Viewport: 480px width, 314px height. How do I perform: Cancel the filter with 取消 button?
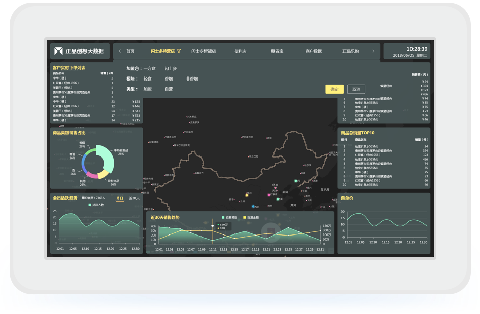[x=356, y=89]
